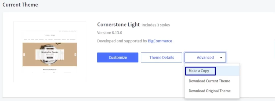Screen dimensions: 275x101
Task: Click the Advanced dropdown caret arrow
Action: click(x=221, y=58)
